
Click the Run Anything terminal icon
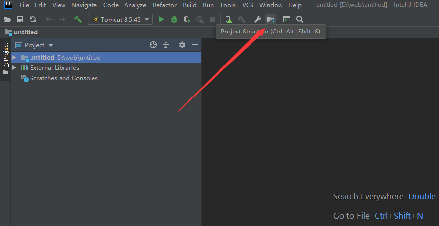[x=287, y=19]
